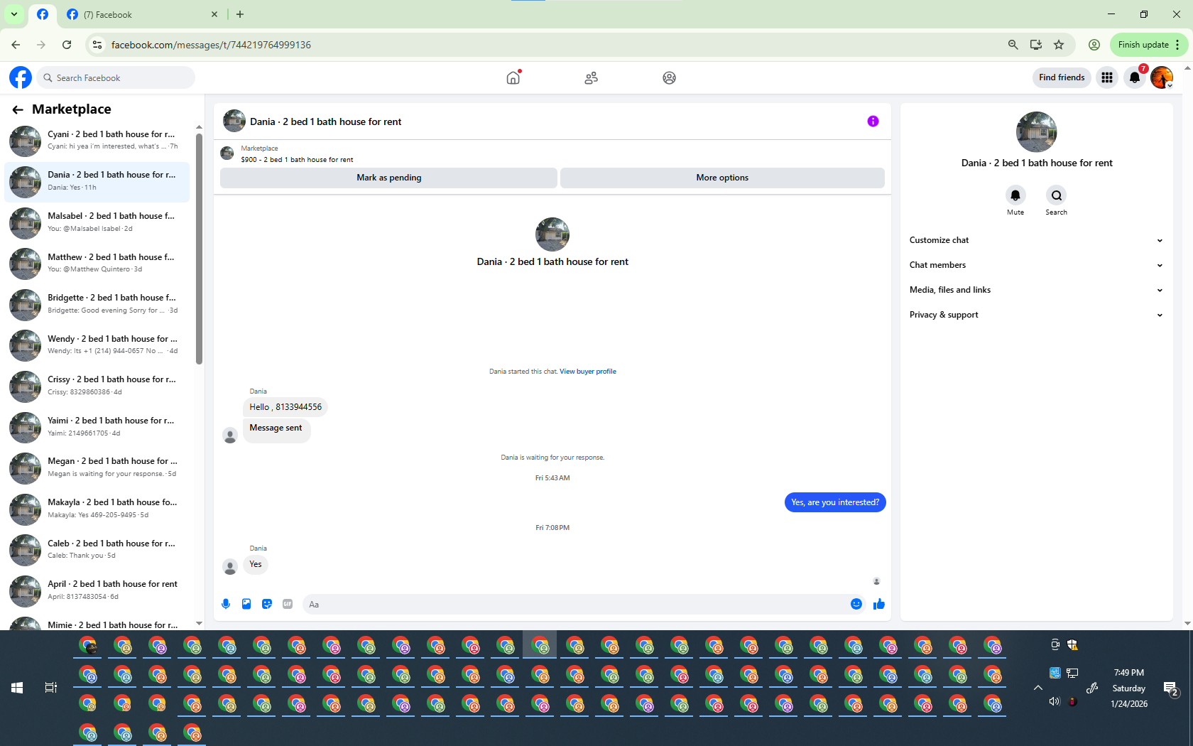Open the Facebook menu grid icon
The height and width of the screenshot is (746, 1193).
(1106, 77)
